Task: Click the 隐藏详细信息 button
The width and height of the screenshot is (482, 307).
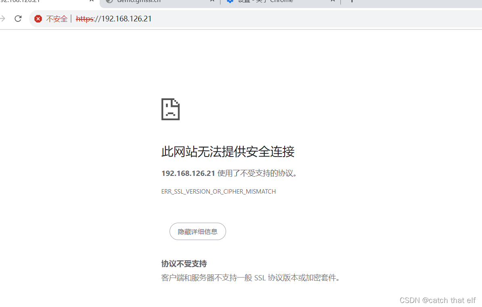Action: point(197,231)
